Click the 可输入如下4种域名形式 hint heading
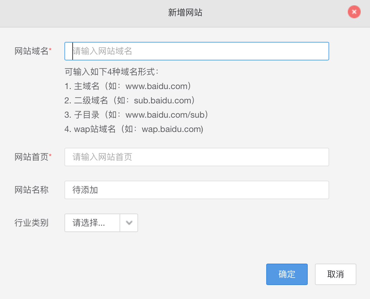The width and height of the screenshot is (370, 299). pos(111,72)
